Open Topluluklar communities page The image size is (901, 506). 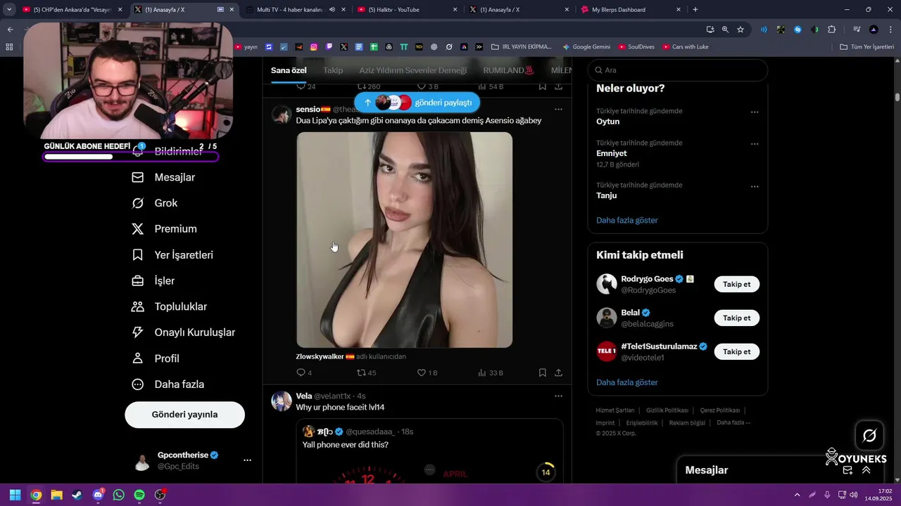click(x=169, y=306)
